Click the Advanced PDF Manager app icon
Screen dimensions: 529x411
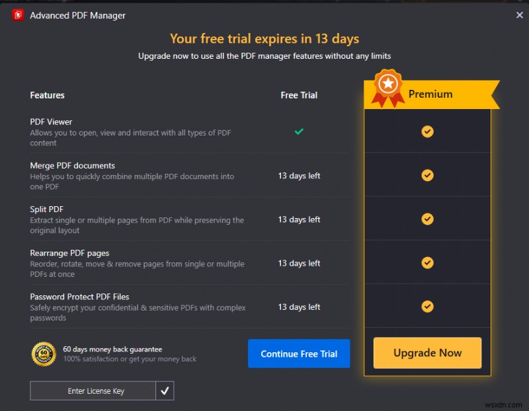(x=17, y=15)
